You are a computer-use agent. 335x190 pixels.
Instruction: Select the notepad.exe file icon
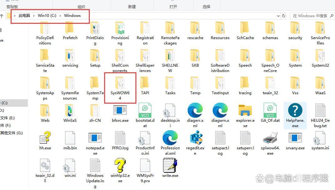(x=95, y=138)
